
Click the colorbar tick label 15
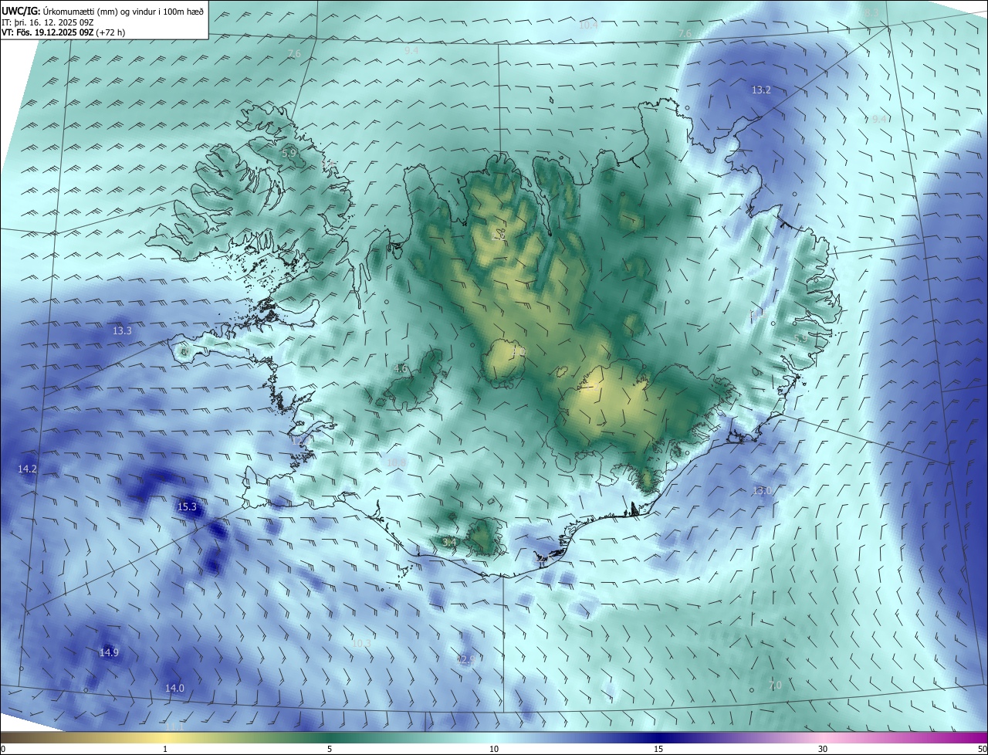[x=658, y=749]
